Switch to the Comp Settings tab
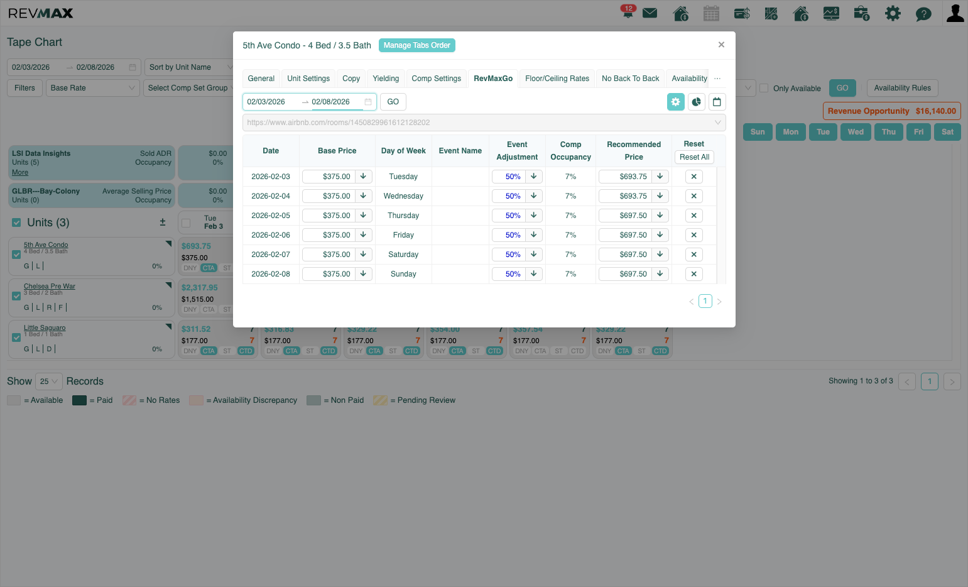Screen dimensions: 968x587 [436, 79]
